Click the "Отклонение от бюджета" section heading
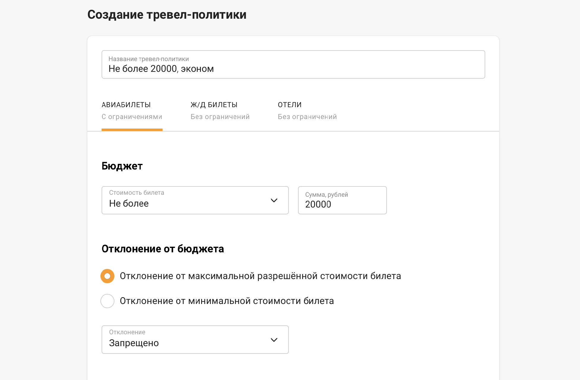The width and height of the screenshot is (580, 380). (x=163, y=249)
